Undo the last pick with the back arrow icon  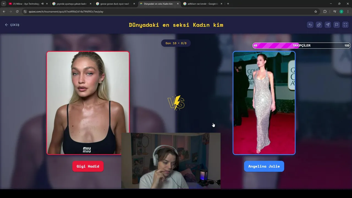click(x=310, y=25)
